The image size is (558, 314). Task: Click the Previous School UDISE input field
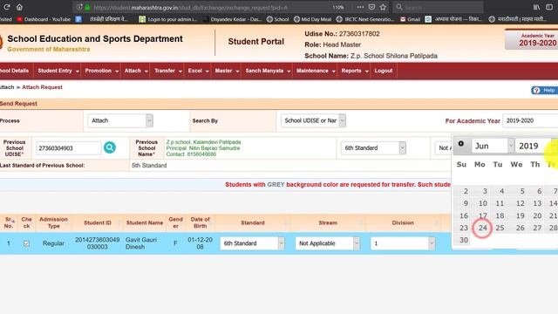68,148
